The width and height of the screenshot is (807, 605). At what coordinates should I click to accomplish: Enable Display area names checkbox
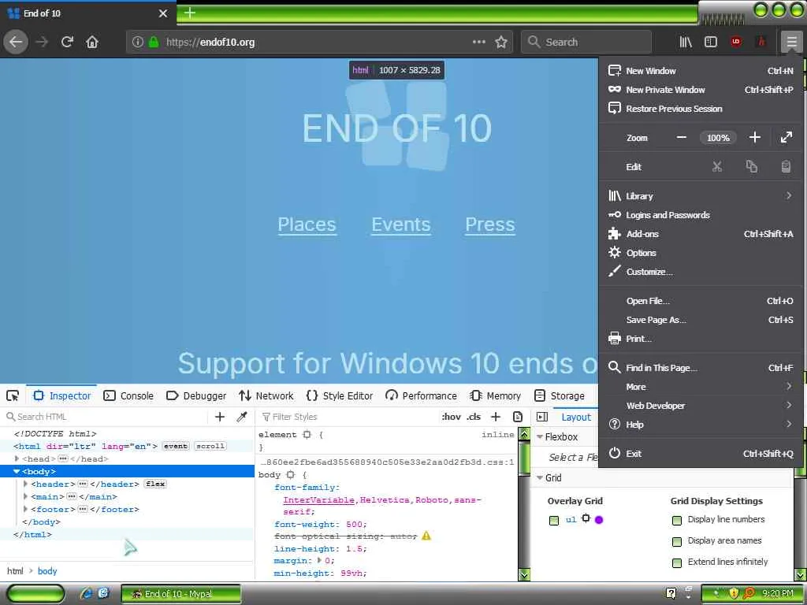coord(677,541)
